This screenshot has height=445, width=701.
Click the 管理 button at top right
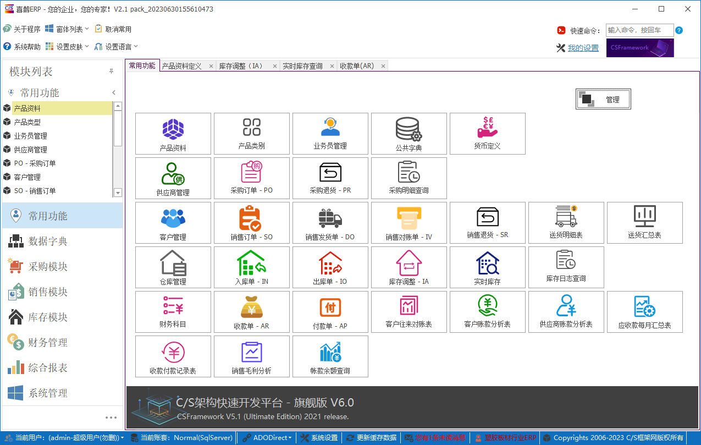pyautogui.click(x=603, y=99)
